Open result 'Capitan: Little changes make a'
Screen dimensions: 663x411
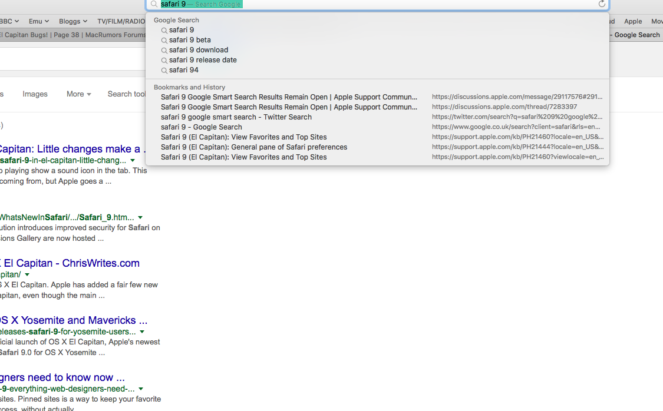[72, 149]
